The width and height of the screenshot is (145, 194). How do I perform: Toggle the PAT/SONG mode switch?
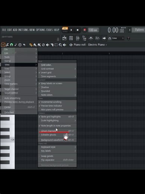65,30
